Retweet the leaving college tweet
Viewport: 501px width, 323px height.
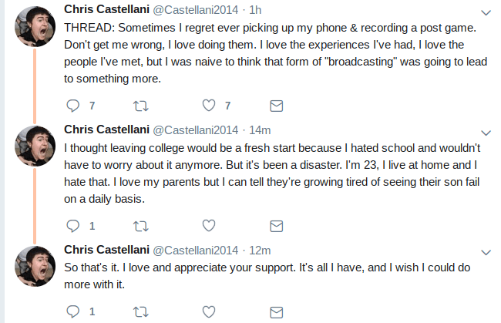point(141,226)
